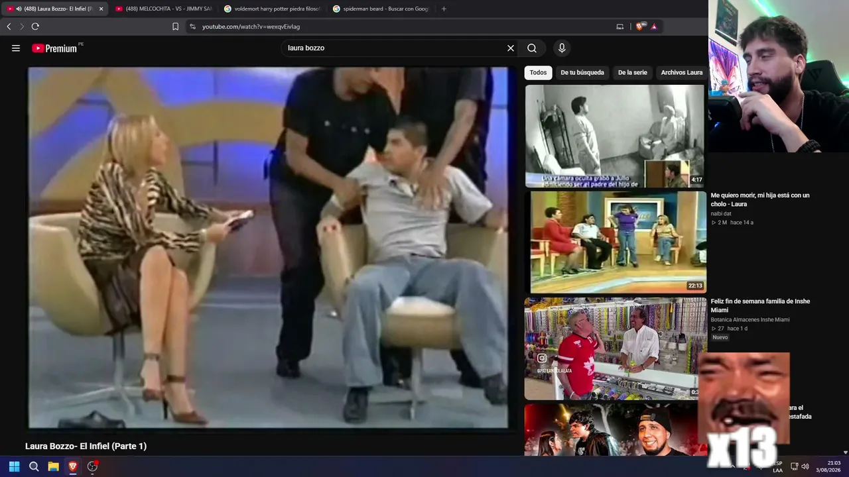
Task: Open Windows taskbar search
Action: tap(34, 466)
